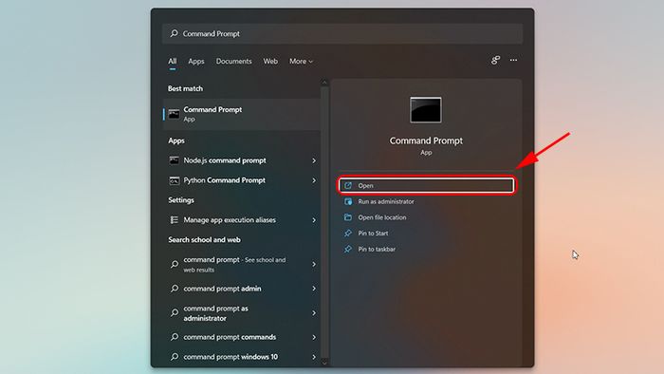
Task: Select the Command Prompt best match result
Action: click(241, 114)
